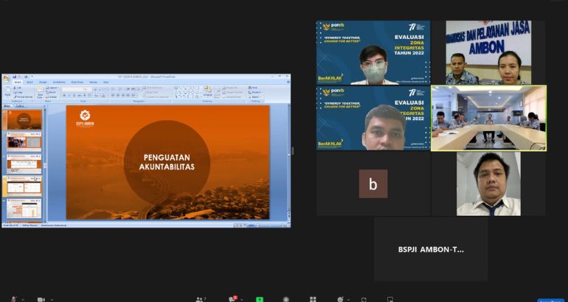Viewport: 568px width, 302px height.
Task: Expand audio options arrow beside microphone
Action: (x=23, y=299)
